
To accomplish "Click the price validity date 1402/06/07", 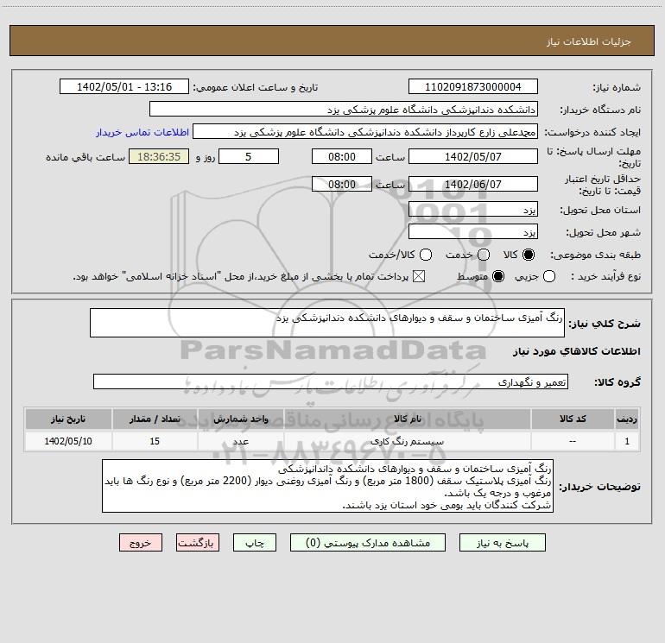I will [x=473, y=185].
